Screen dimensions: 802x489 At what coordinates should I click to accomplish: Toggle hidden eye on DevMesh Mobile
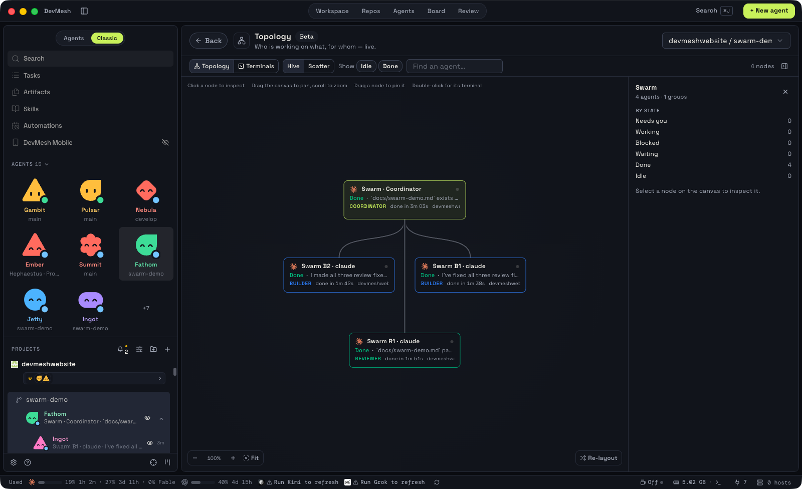pyautogui.click(x=165, y=143)
